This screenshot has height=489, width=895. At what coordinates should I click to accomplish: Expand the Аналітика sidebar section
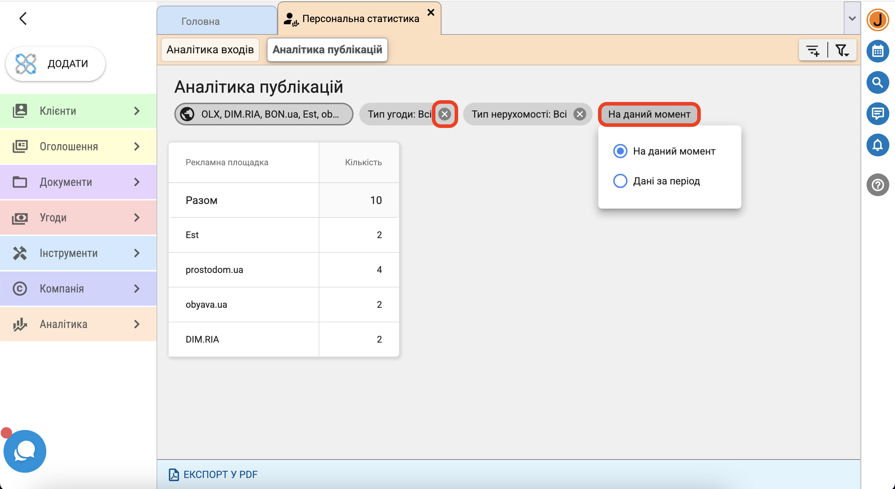(78, 324)
